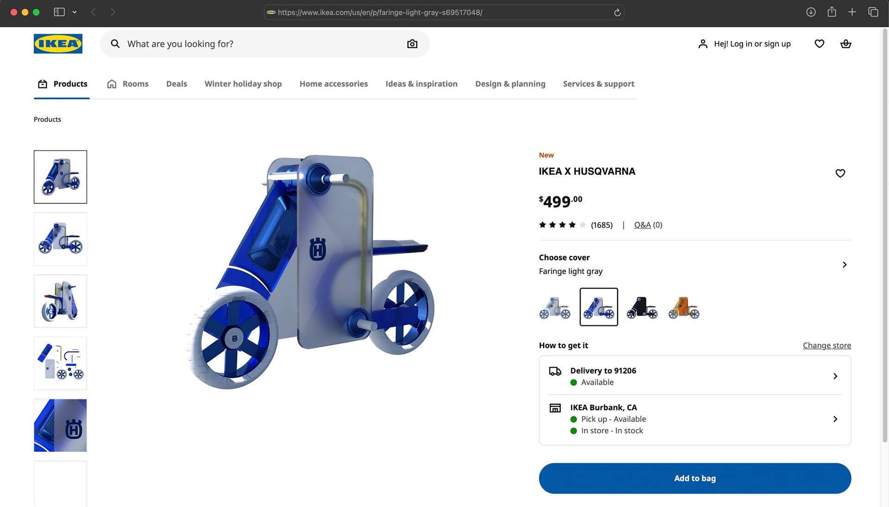
Task: Reload page in browser address bar
Action: 617,13
